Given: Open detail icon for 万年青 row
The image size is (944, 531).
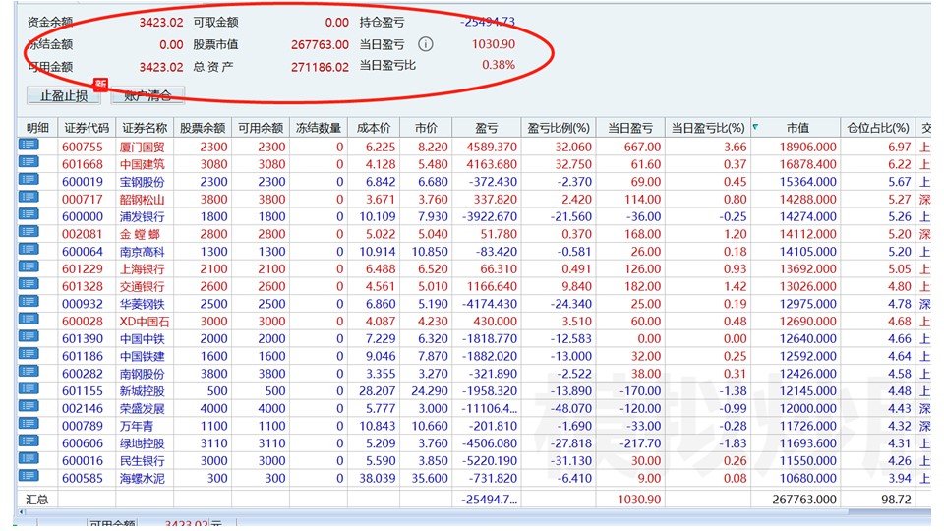Looking at the screenshot, I should point(29,424).
